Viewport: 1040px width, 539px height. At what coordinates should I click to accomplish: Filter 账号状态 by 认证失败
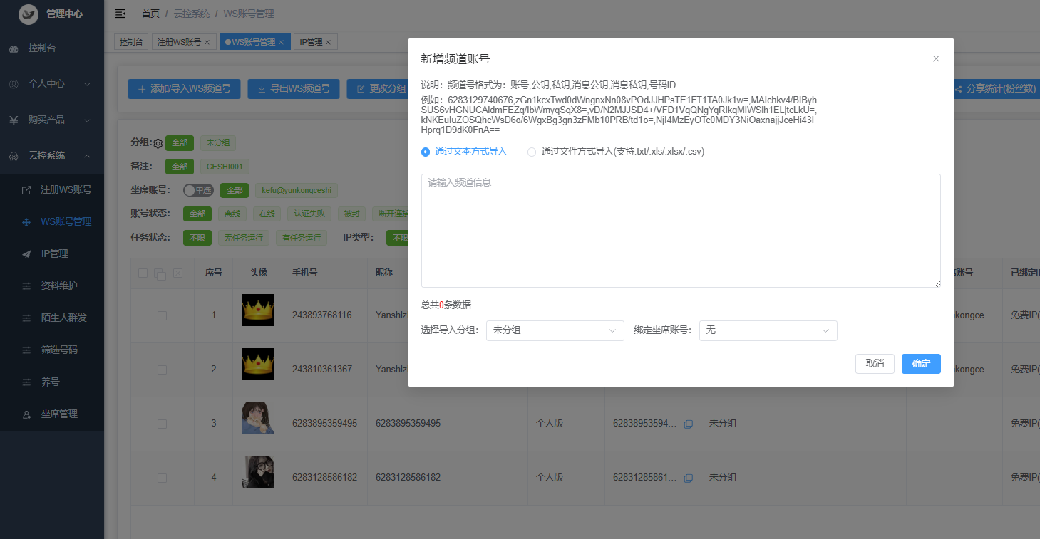click(x=309, y=214)
